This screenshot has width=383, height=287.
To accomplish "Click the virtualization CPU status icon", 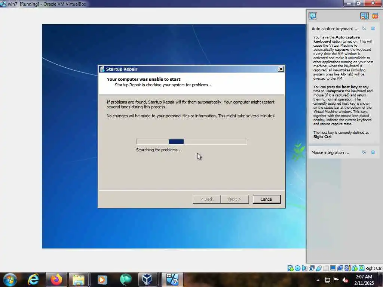I will tap(347, 268).
